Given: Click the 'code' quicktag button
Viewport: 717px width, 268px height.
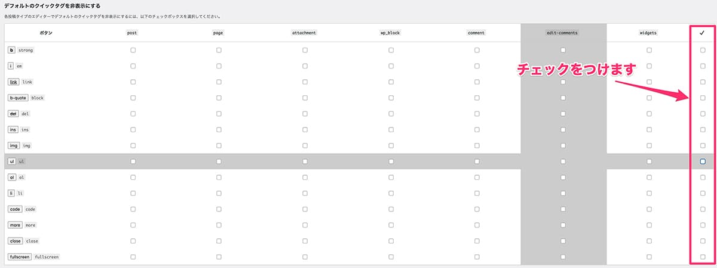Looking at the screenshot, I should click(x=15, y=209).
